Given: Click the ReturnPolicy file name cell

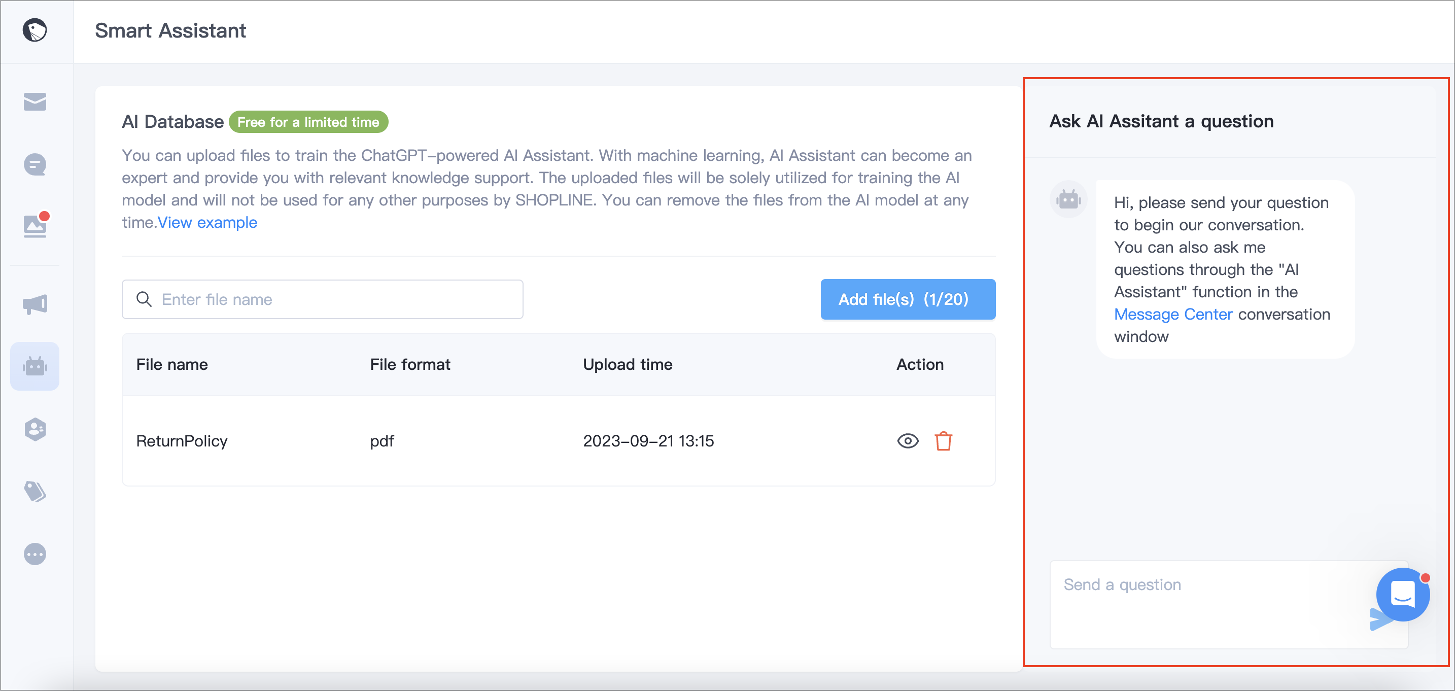Looking at the screenshot, I should 182,441.
